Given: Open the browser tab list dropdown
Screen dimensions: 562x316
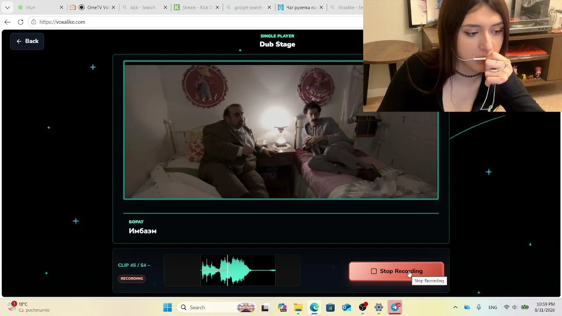Looking at the screenshot, I should click(x=7, y=7).
